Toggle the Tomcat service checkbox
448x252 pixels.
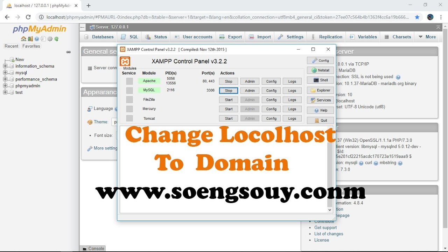[x=129, y=118]
